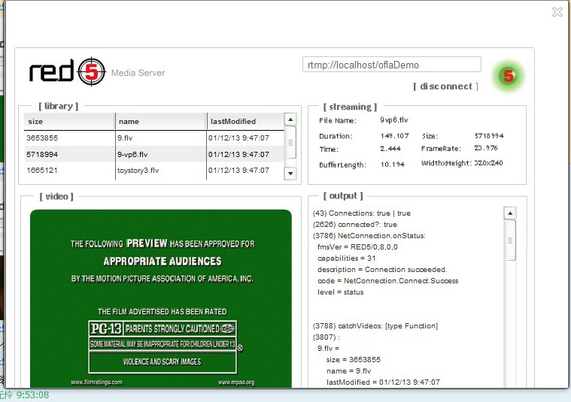Click the output panel scrollbar thumb
Screen dimensions: 571x402
(x=510, y=240)
